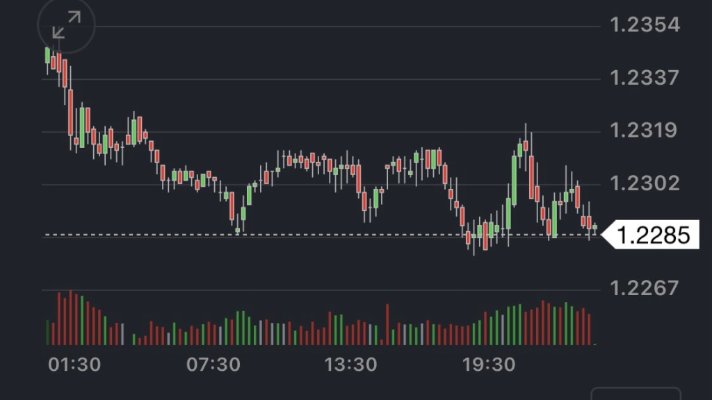712x400 pixels.
Task: Click the 13:30 time axis label
Action: tap(351, 364)
